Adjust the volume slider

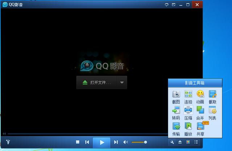(139, 142)
